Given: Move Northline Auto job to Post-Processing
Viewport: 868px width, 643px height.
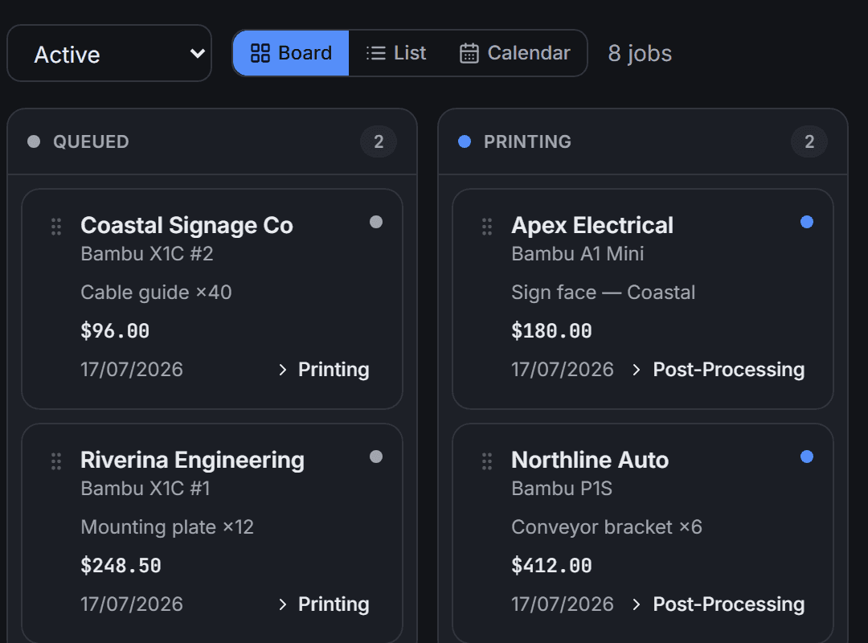Looking at the screenshot, I should pos(718,604).
